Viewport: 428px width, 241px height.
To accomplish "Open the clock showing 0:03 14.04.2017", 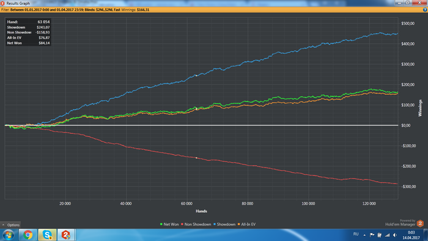I will click(x=411, y=235).
